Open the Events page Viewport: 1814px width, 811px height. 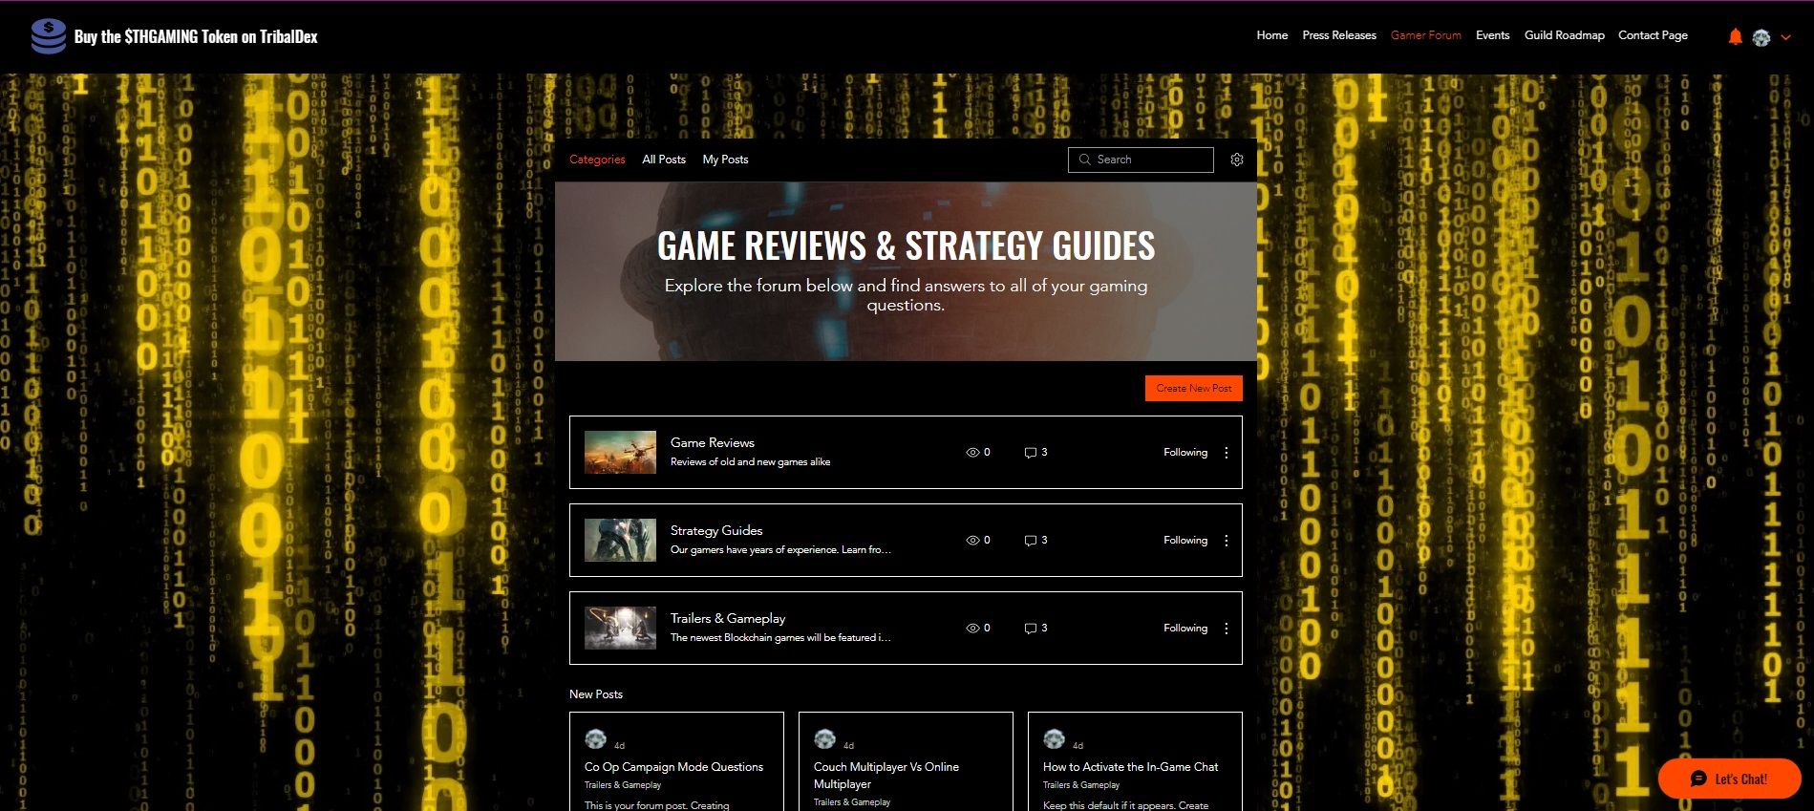[x=1492, y=35]
